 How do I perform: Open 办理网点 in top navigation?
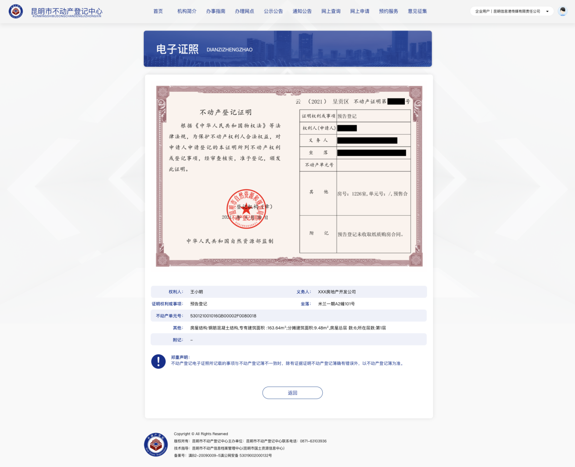coord(244,11)
